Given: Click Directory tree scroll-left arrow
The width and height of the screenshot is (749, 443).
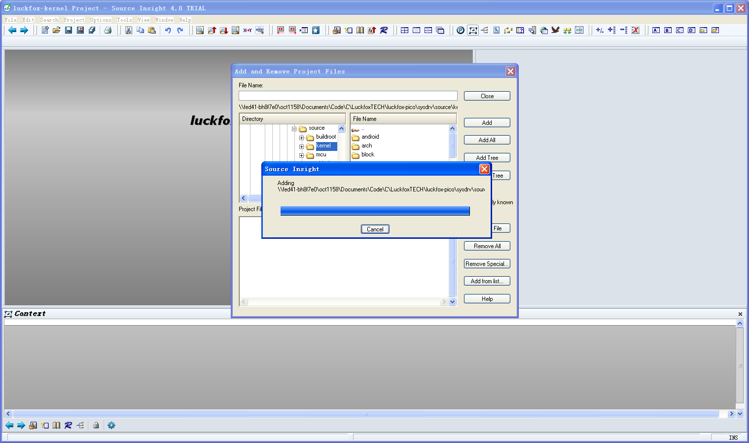Looking at the screenshot, I should [x=244, y=198].
